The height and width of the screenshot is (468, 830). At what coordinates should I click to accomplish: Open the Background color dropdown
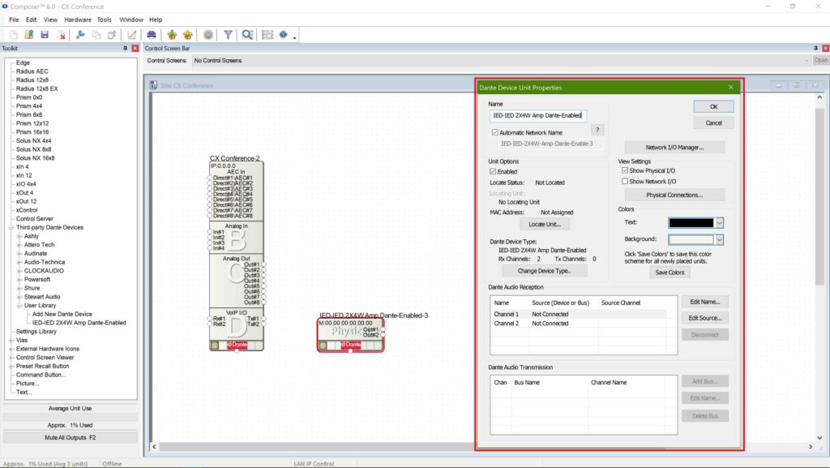point(719,240)
